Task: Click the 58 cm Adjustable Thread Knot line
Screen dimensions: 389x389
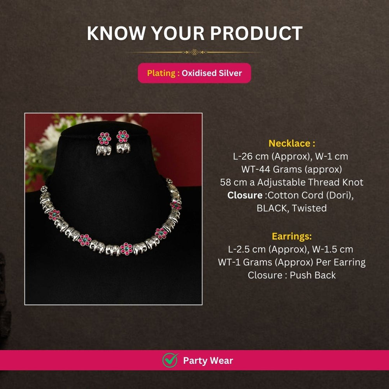Action: (292, 182)
